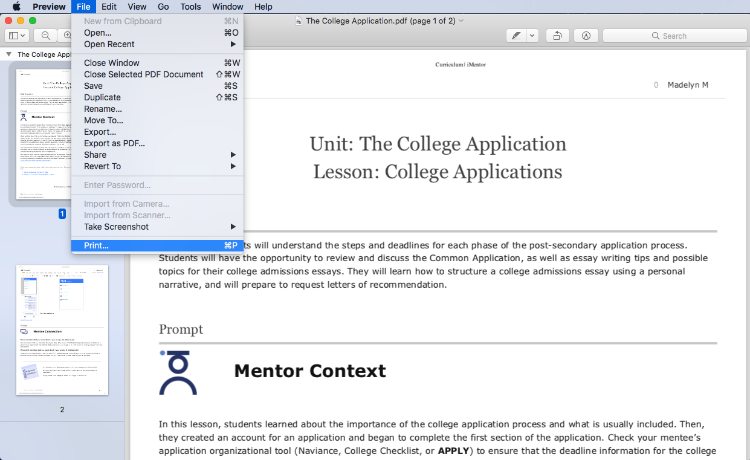Choose Export... menu item
The width and height of the screenshot is (750, 460).
tap(157, 132)
